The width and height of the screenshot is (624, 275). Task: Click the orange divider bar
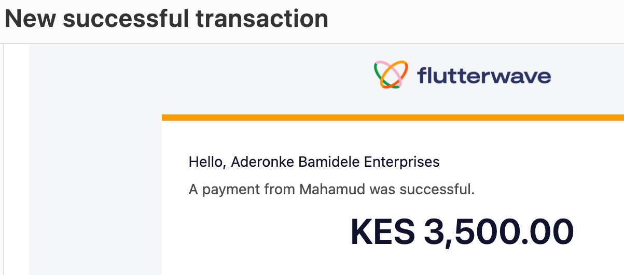pyautogui.click(x=393, y=118)
